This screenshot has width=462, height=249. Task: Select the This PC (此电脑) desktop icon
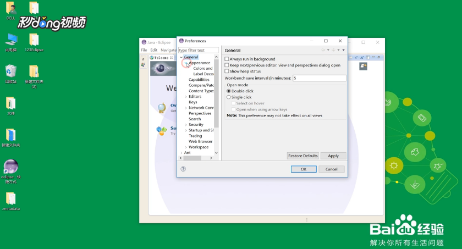point(11,43)
